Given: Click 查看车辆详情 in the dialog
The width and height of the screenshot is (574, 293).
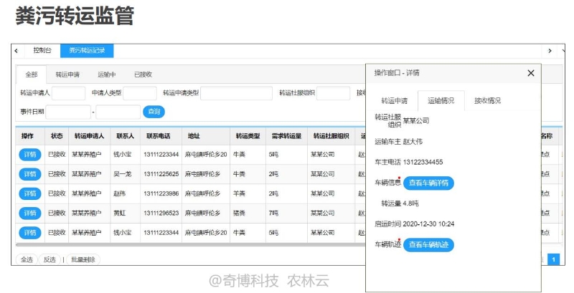Looking at the screenshot, I should tap(428, 183).
